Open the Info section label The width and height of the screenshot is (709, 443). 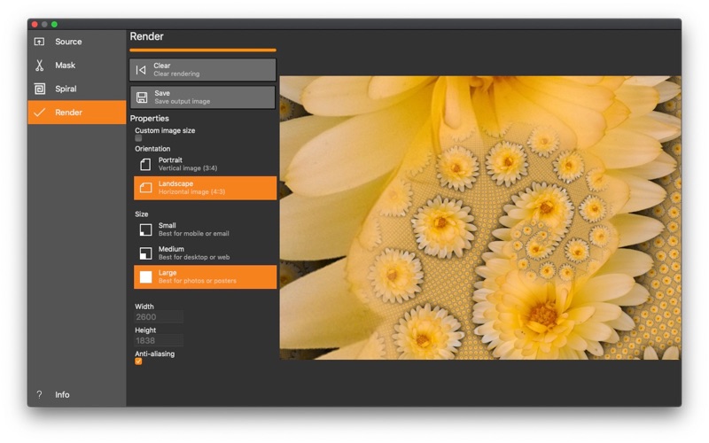pos(62,394)
